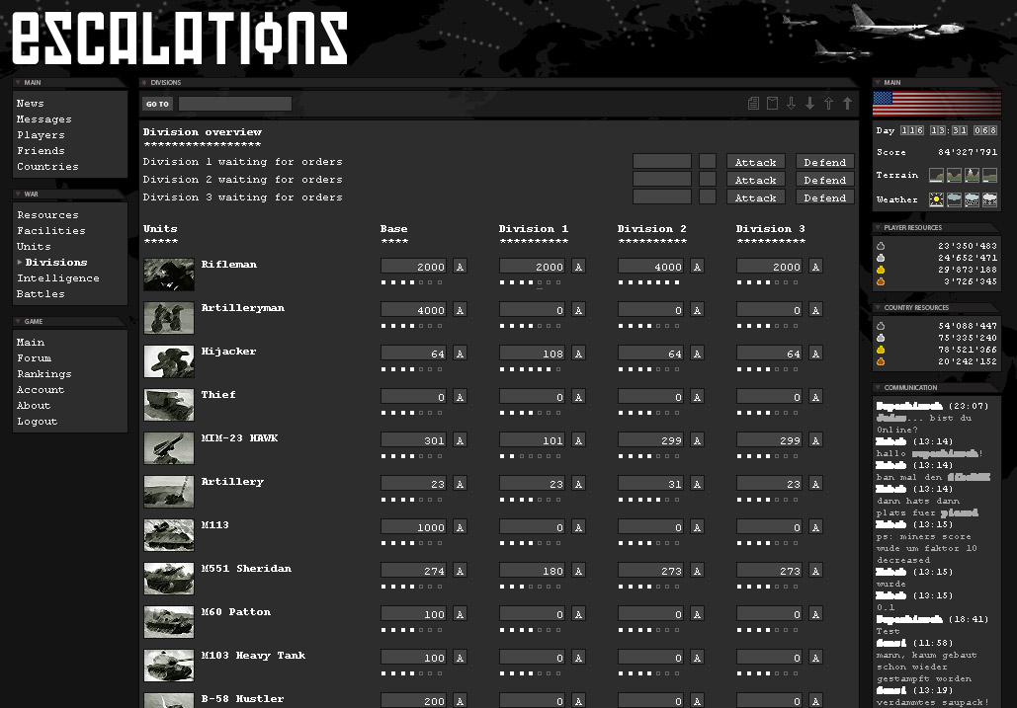The height and width of the screenshot is (708, 1017).
Task: Click the dot strength bar under Hijacker Division 1
Action: coord(530,369)
